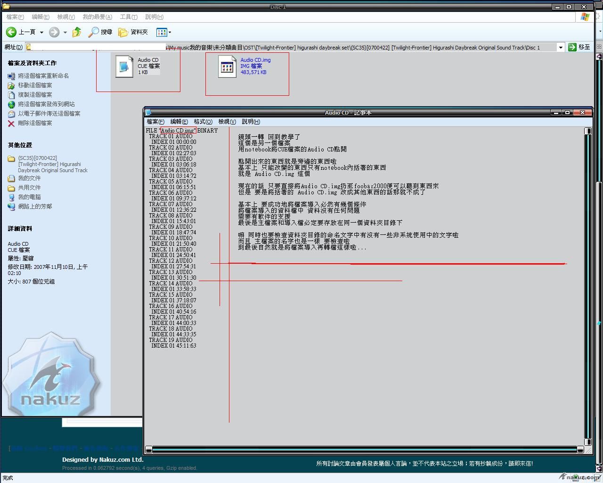Image resolution: width=603 pixels, height=483 pixels.
Task: Open Explorer's 說明(H) menu
Action: click(x=155, y=17)
